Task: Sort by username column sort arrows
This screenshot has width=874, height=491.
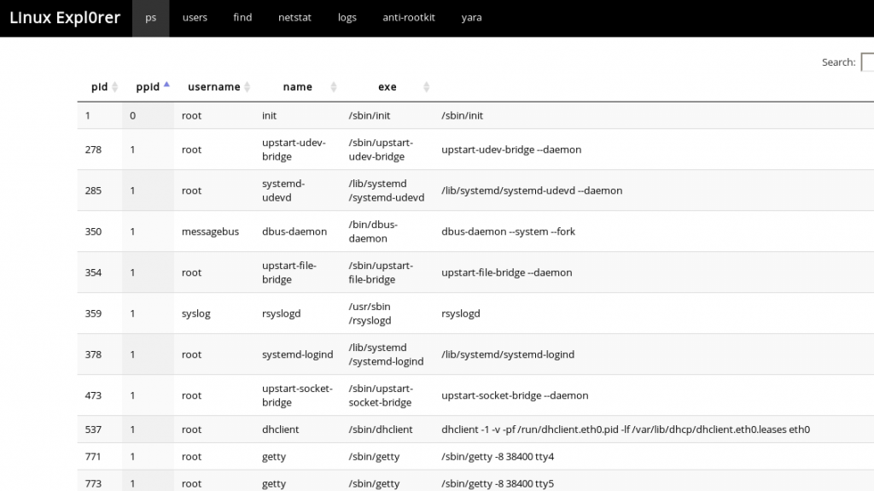Action: (247, 87)
